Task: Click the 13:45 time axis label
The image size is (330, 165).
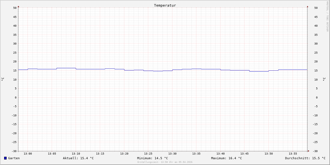Action: [x=245, y=154]
